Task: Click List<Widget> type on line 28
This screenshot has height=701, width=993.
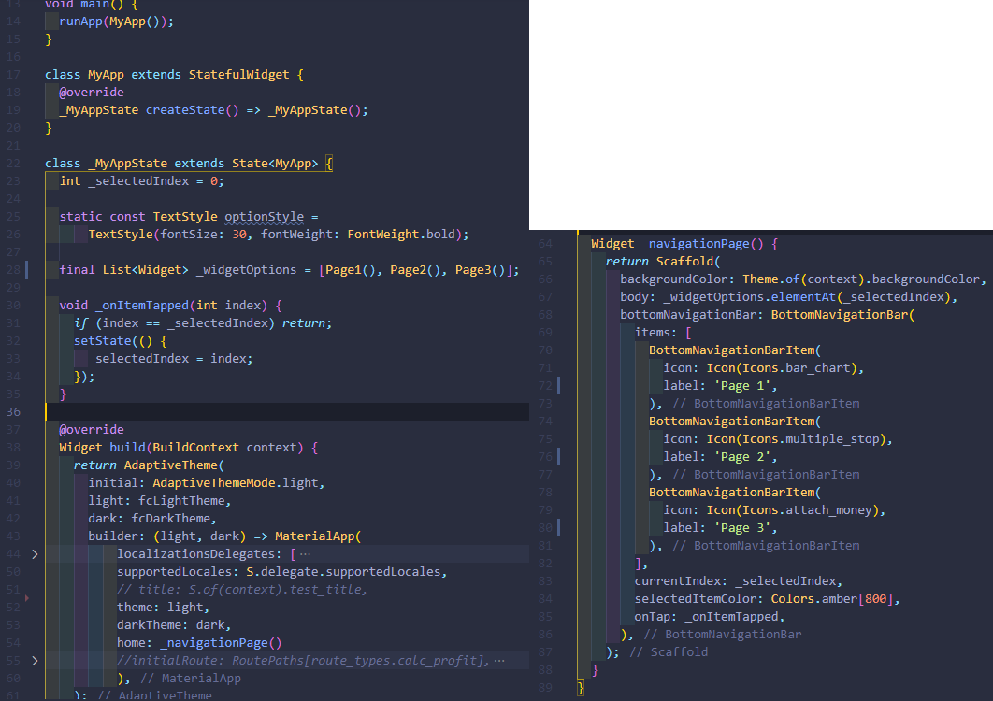Action: [146, 270]
